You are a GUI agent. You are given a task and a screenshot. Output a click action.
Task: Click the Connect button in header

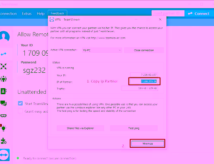(x=199, y=14)
